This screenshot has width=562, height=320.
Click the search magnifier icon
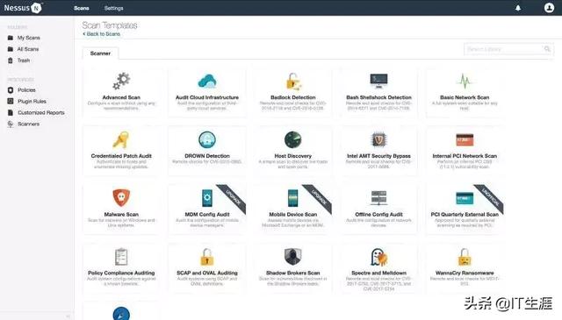coord(547,49)
